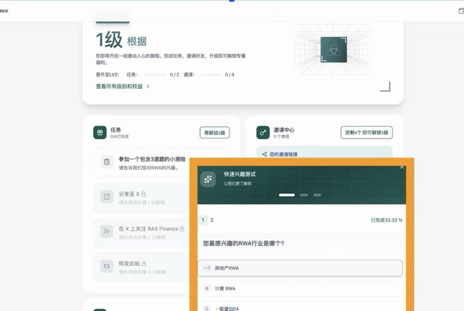464x311 pixels.
Task: Click third quiz progress step indicator
Action: point(317,195)
